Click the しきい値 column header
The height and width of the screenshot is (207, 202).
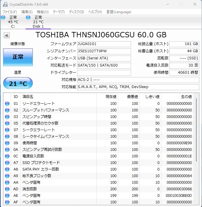click(151, 97)
